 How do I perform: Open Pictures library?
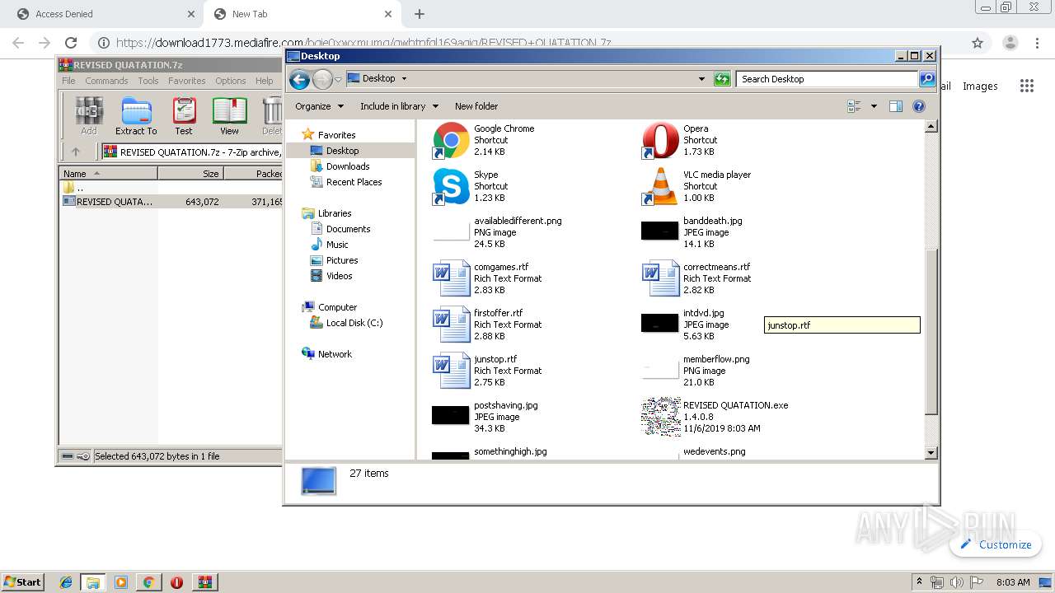coord(342,260)
